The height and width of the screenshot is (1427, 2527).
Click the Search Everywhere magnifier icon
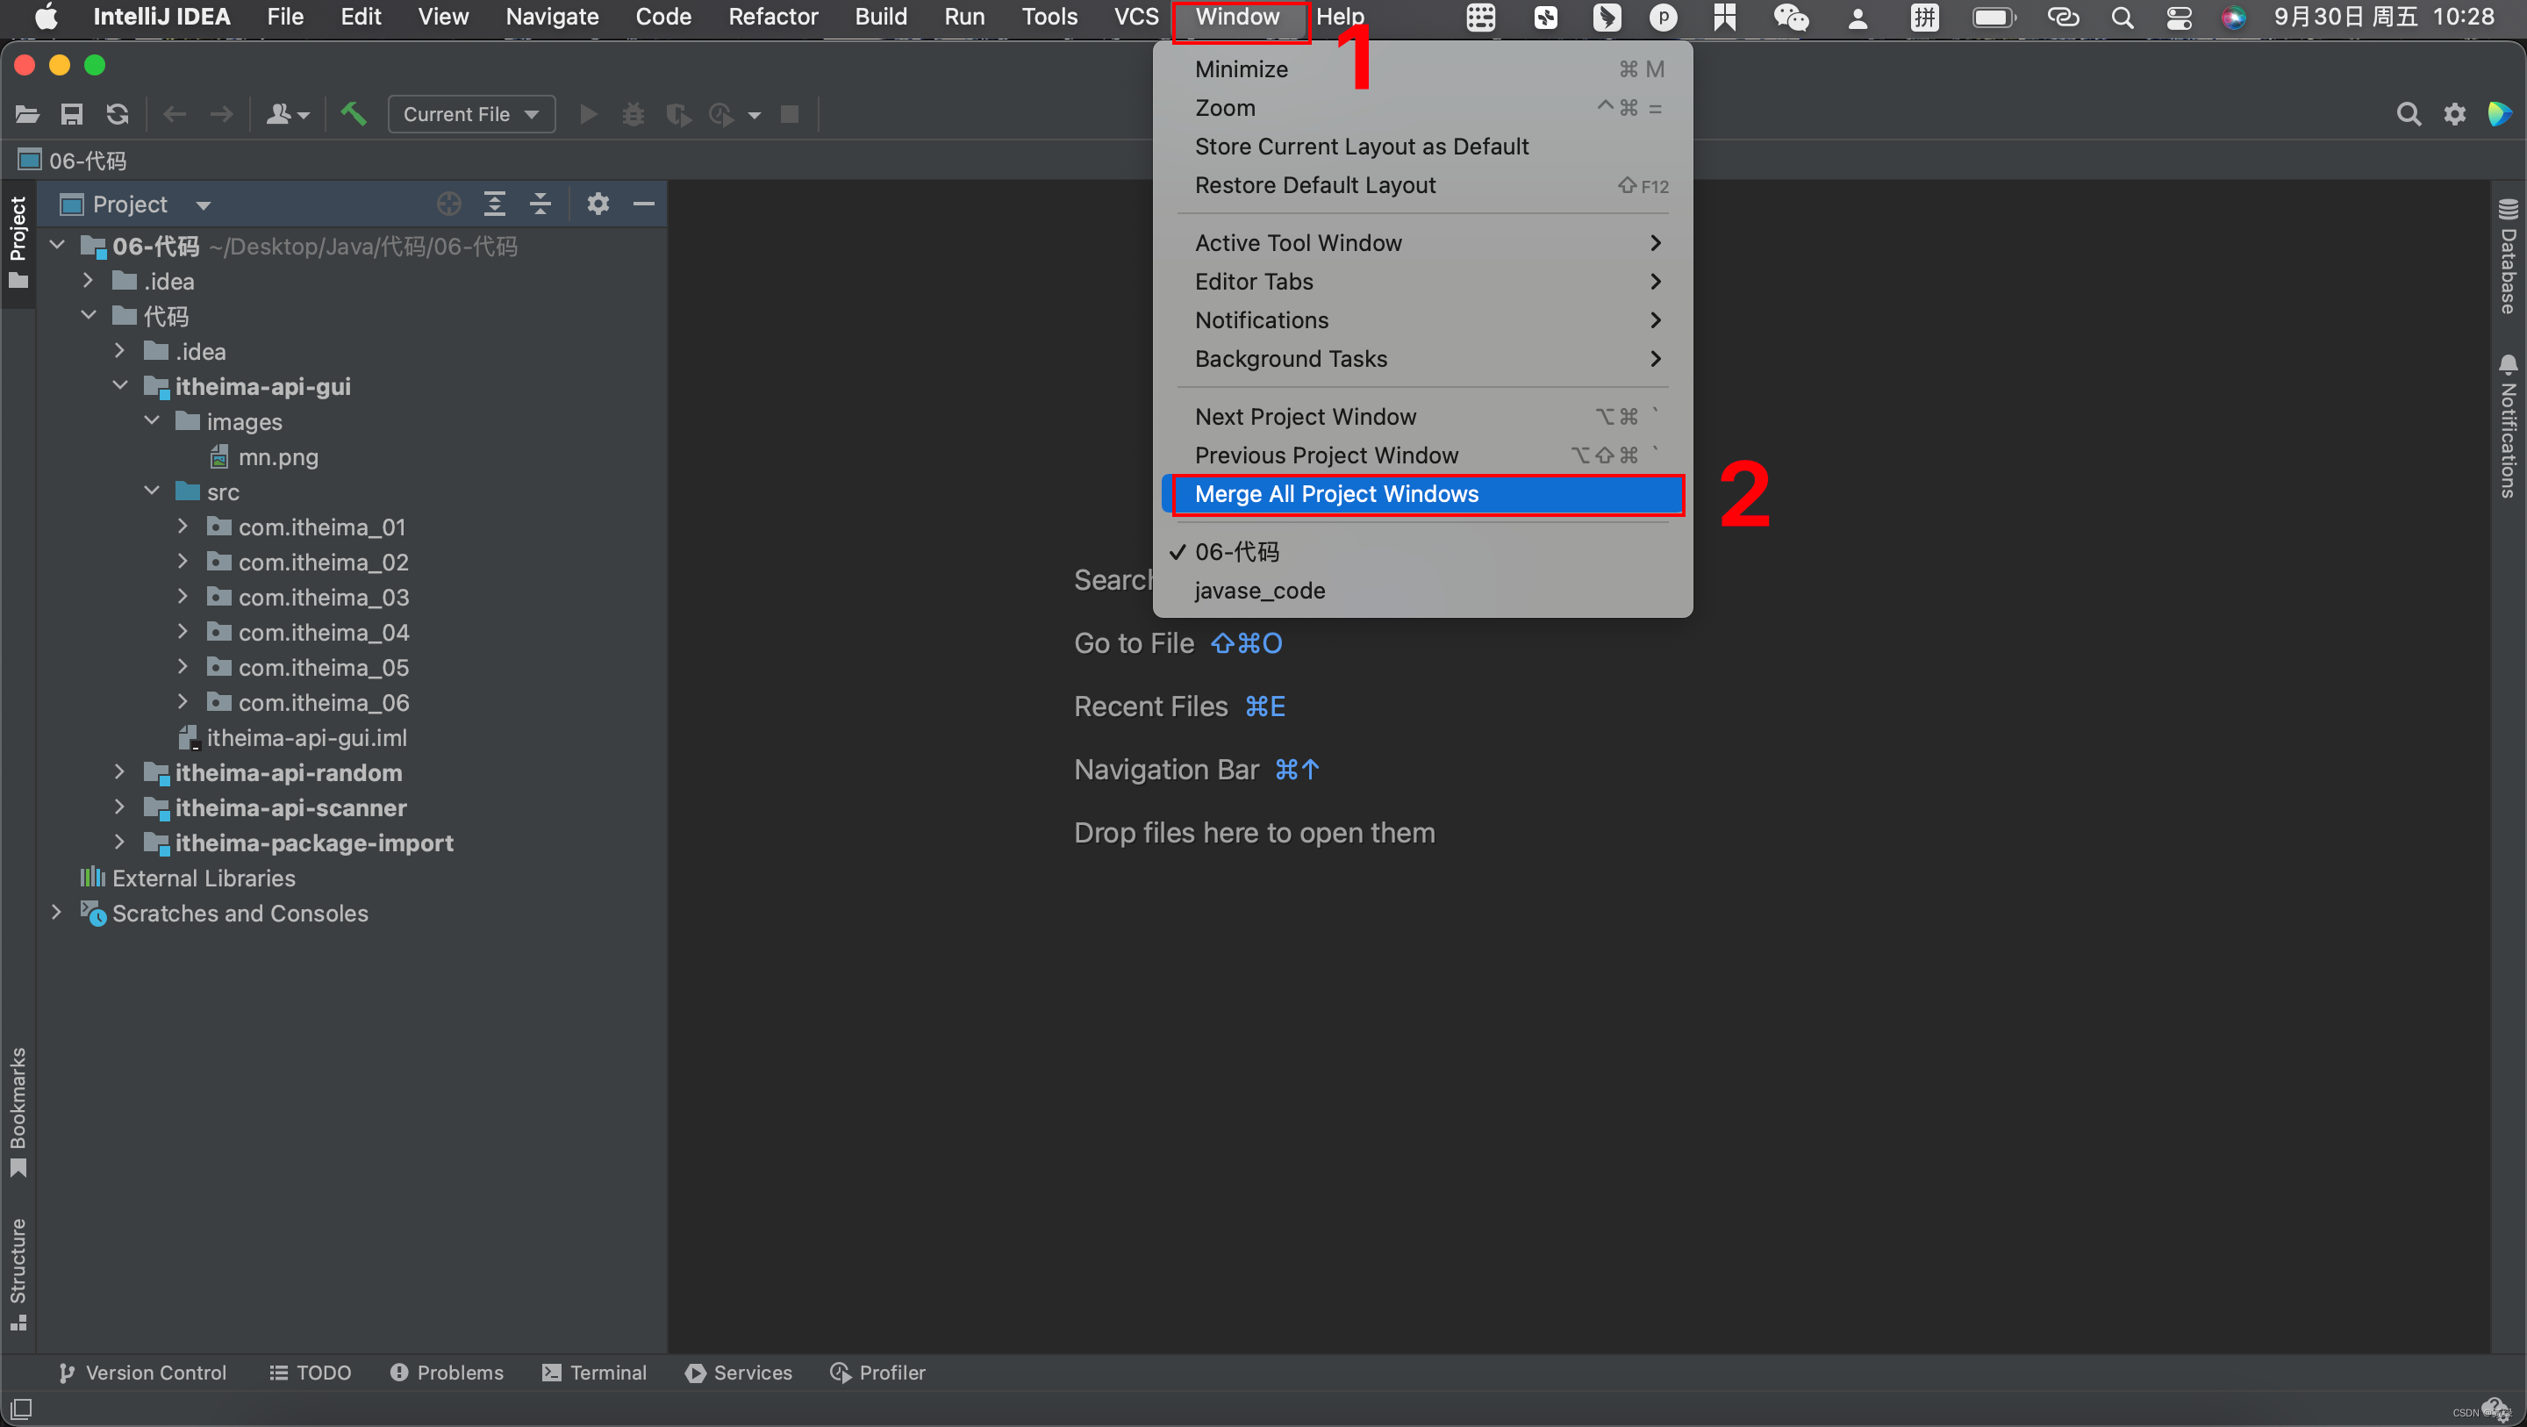2408,114
